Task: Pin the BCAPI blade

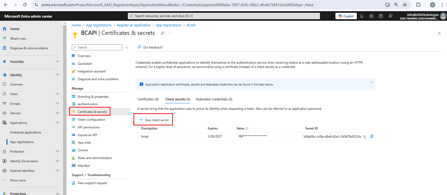Action: pos(163,33)
